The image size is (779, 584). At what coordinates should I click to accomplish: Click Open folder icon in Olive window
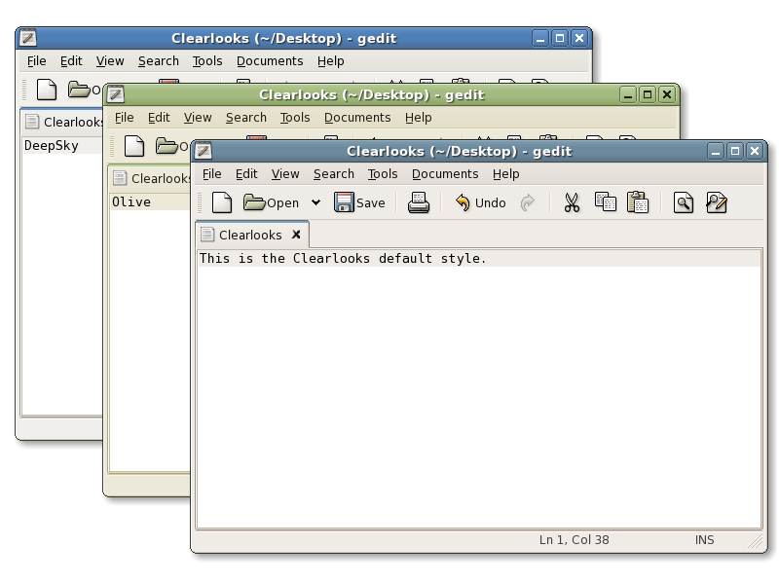pos(167,145)
